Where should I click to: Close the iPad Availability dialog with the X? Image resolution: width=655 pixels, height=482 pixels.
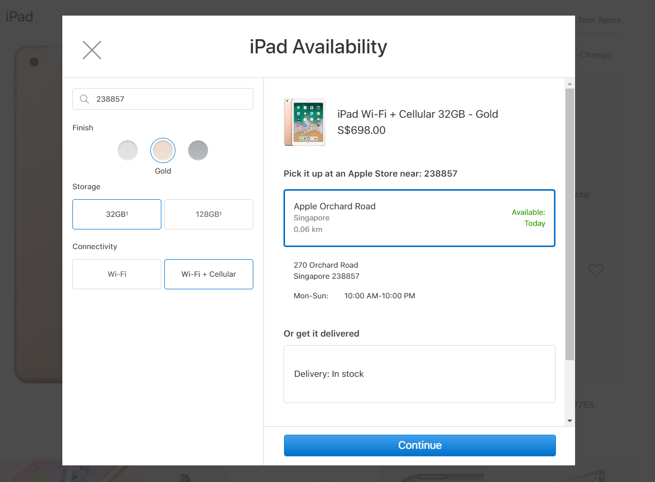[x=91, y=50]
